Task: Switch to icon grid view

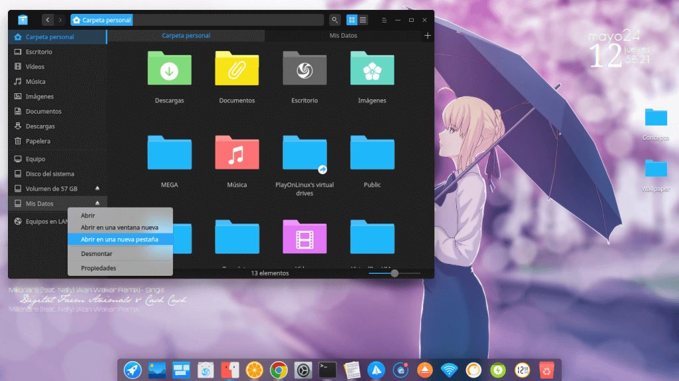Action: tap(352, 20)
